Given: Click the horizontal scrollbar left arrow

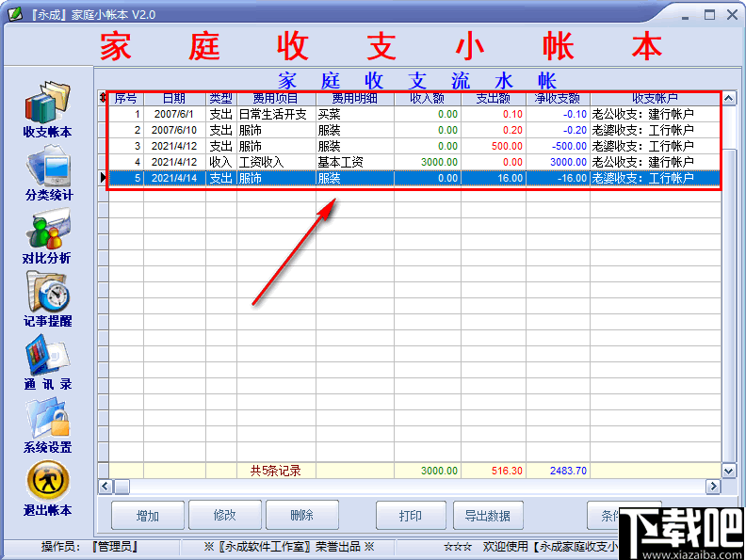Looking at the screenshot, I should tap(105, 487).
